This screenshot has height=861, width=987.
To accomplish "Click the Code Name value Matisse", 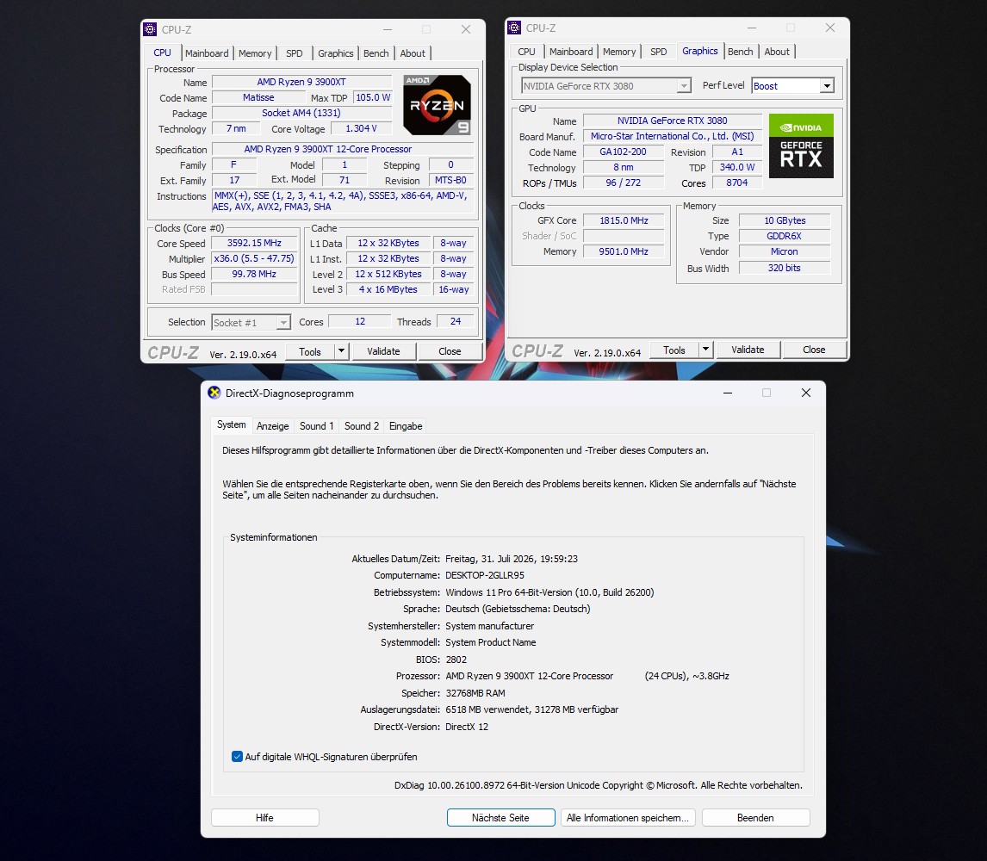I will tap(258, 97).
